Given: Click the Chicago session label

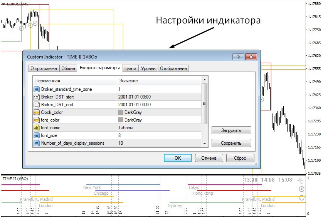Looking at the screenshot, I should coord(101,193).
